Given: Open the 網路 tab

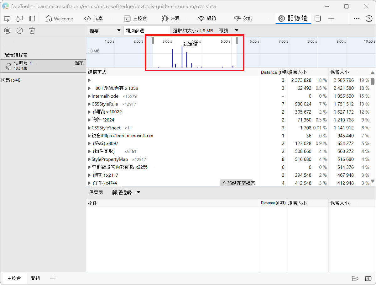Looking at the screenshot, I should (207, 19).
